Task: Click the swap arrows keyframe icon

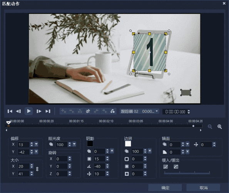Action: (88, 111)
